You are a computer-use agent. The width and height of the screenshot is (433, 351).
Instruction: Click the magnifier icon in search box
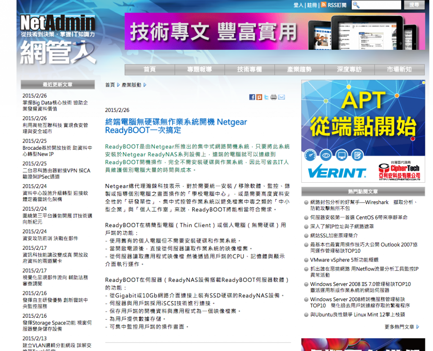tap(356, 5)
